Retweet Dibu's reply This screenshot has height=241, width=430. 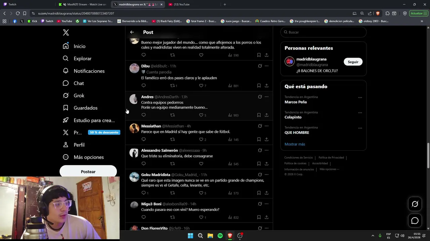pos(172,86)
